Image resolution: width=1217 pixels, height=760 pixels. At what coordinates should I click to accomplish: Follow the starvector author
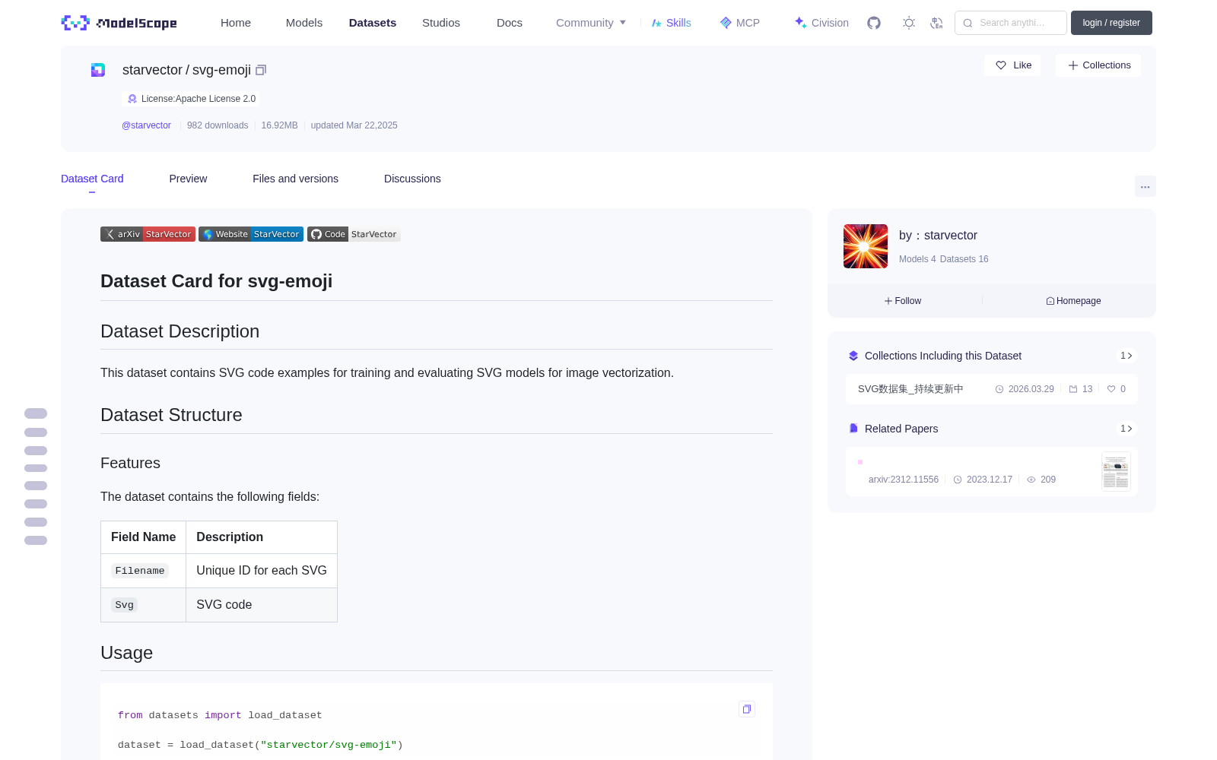(x=903, y=301)
